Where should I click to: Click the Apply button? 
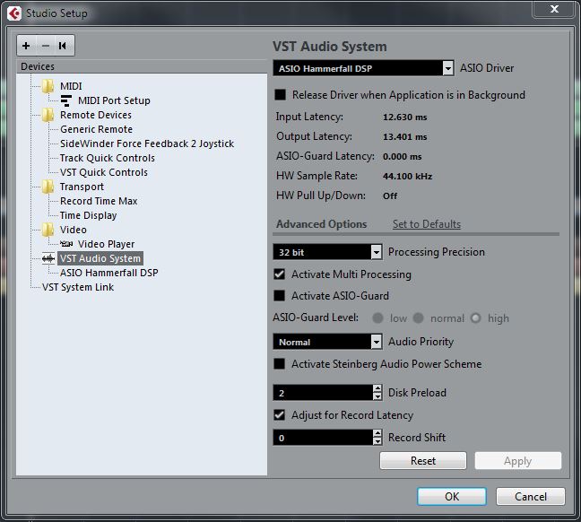[518, 461]
